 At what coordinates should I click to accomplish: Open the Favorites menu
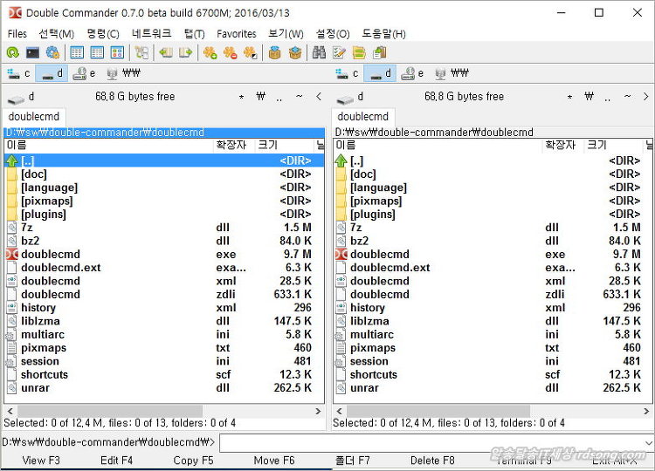click(x=236, y=34)
